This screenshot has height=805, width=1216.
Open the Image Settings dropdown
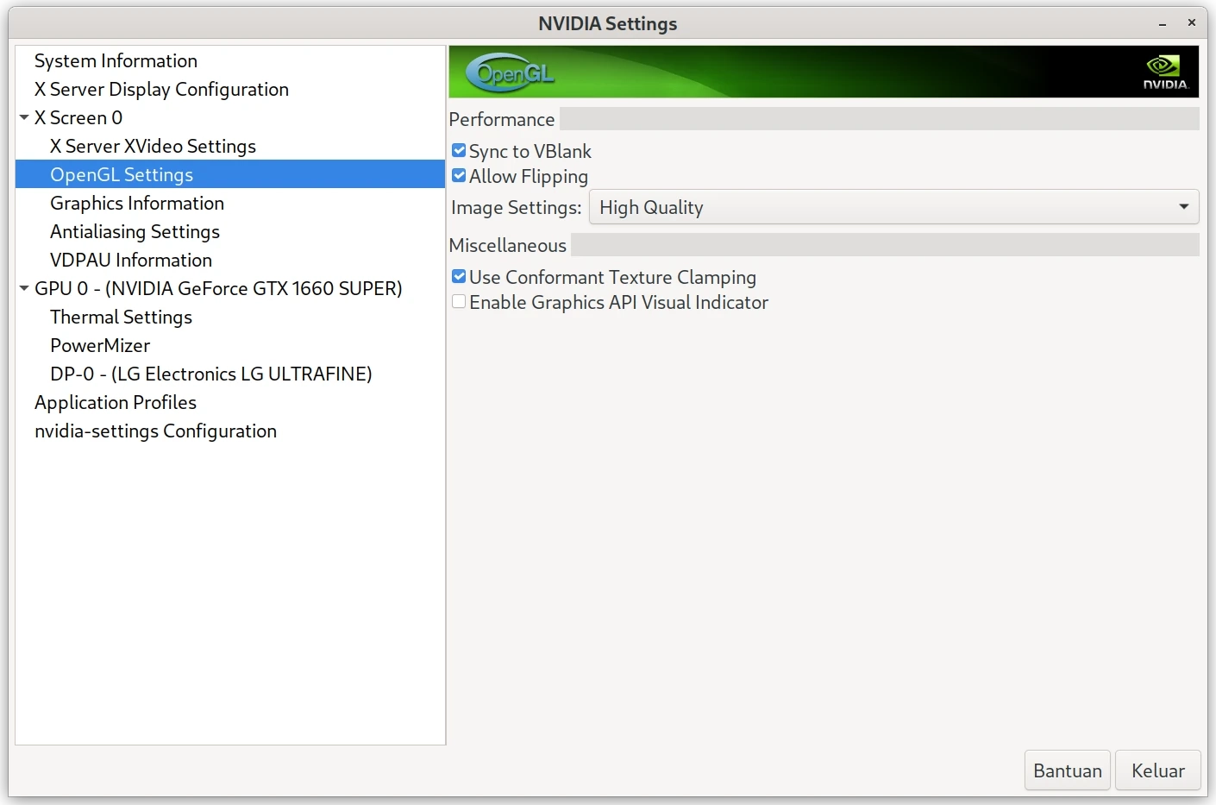pyautogui.click(x=893, y=207)
